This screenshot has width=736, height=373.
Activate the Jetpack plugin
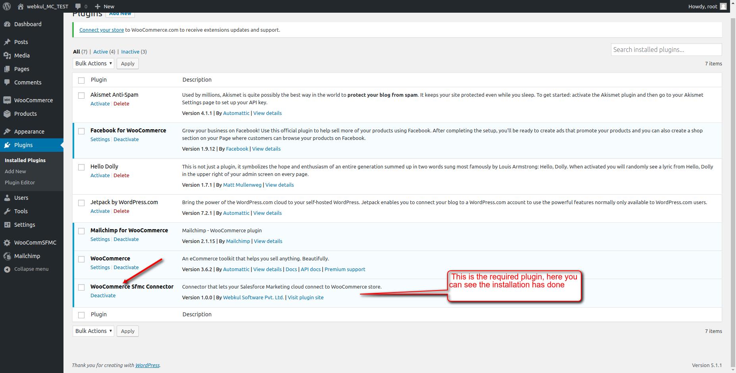coord(100,211)
